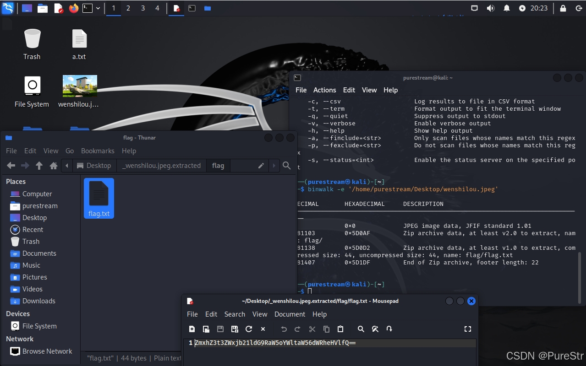Expand the terminal launcher dropdown arrow
This screenshot has height=366, width=586.
(x=98, y=8)
